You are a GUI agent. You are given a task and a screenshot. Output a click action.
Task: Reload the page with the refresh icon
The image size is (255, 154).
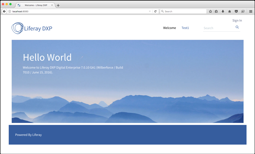pyautogui.click(x=155, y=11)
